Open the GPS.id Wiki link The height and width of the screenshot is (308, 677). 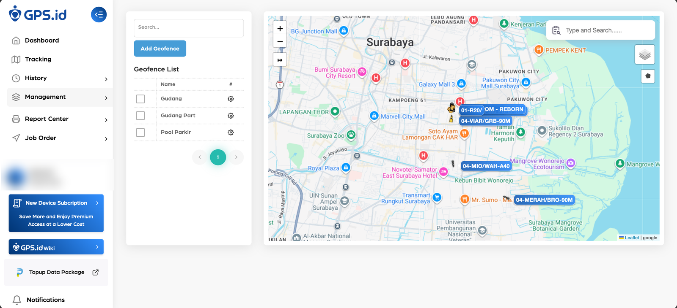(56, 247)
